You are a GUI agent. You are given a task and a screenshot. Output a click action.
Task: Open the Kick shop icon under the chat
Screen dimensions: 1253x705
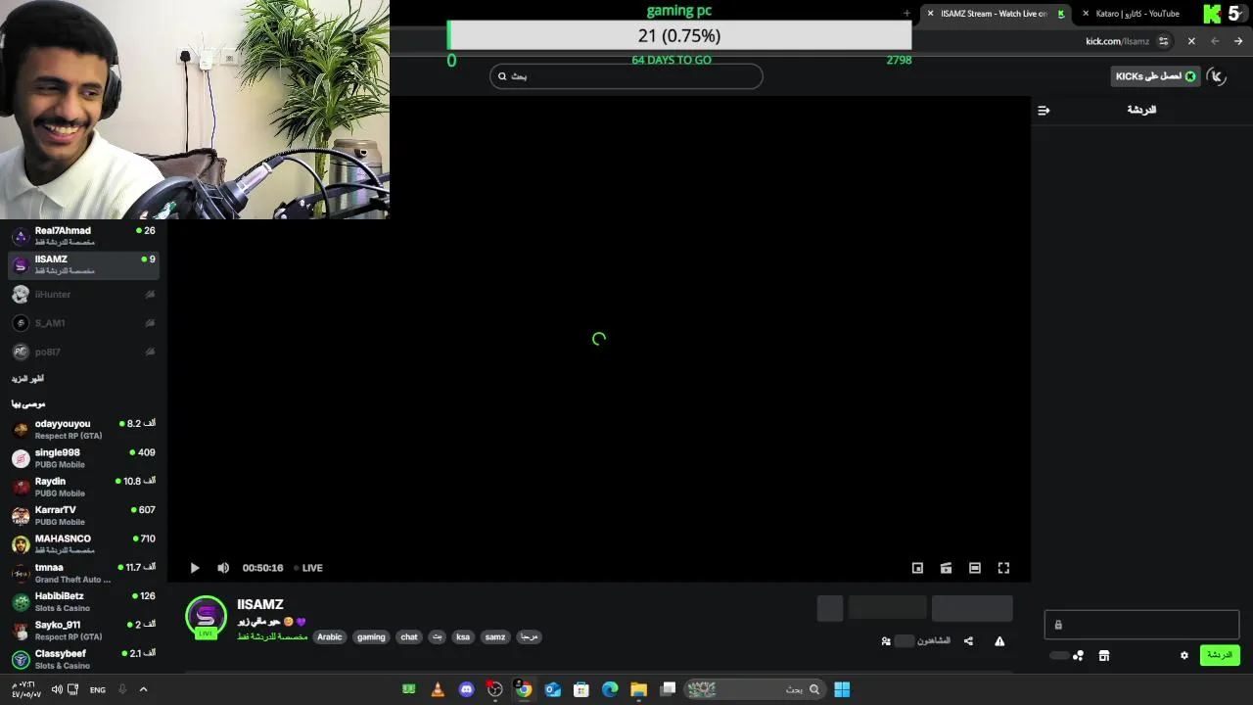pyautogui.click(x=1104, y=656)
